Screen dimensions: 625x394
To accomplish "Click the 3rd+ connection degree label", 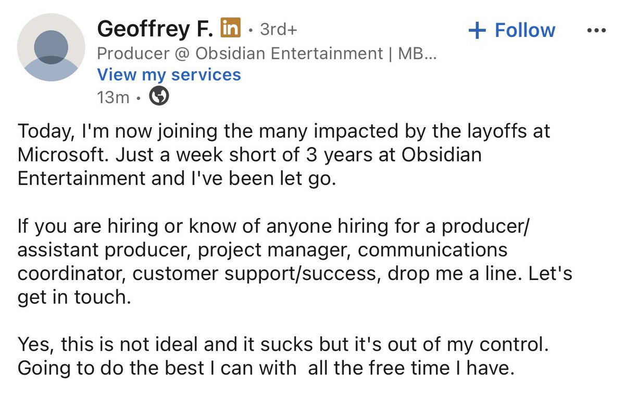I will point(279,30).
